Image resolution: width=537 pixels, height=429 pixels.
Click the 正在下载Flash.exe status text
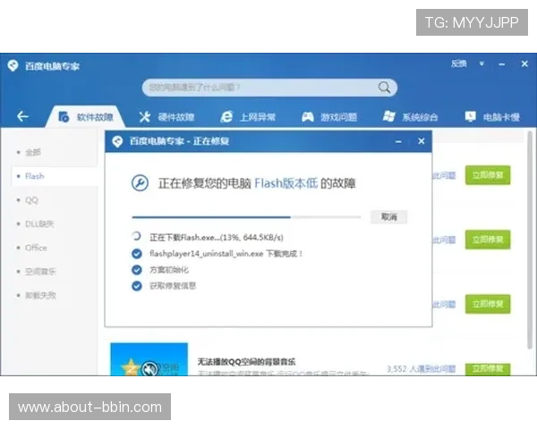(217, 237)
